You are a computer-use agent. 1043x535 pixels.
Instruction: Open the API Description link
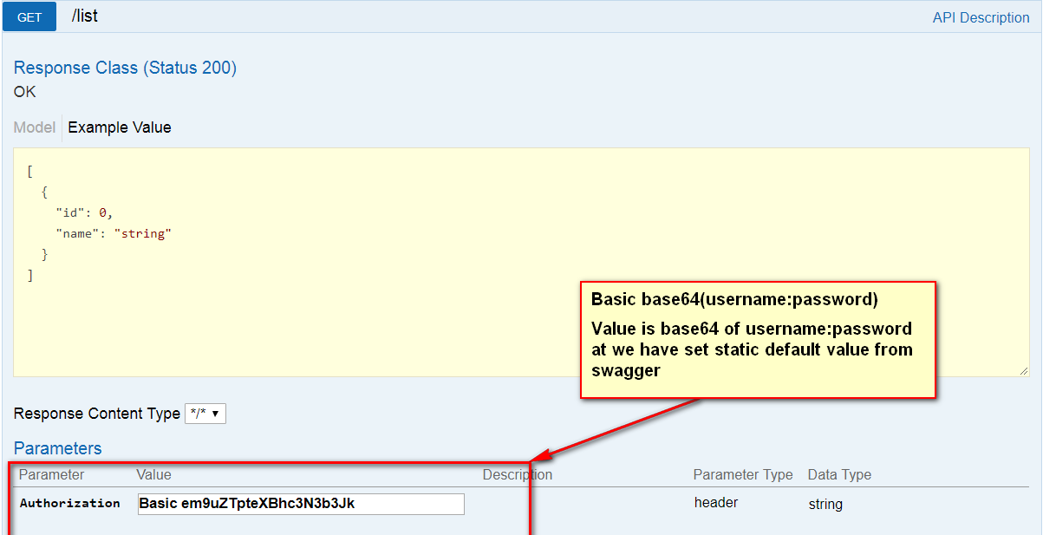981,17
